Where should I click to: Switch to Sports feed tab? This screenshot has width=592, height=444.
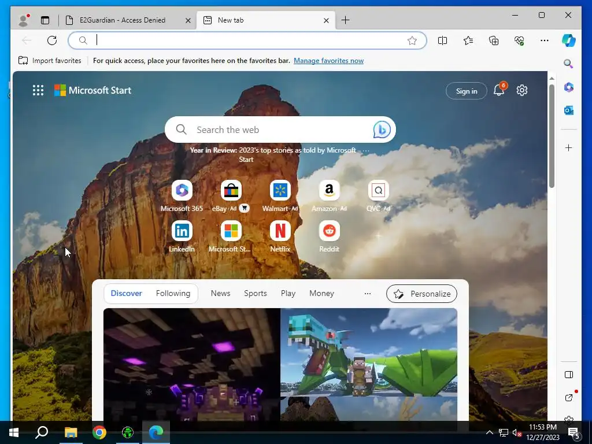(255, 293)
